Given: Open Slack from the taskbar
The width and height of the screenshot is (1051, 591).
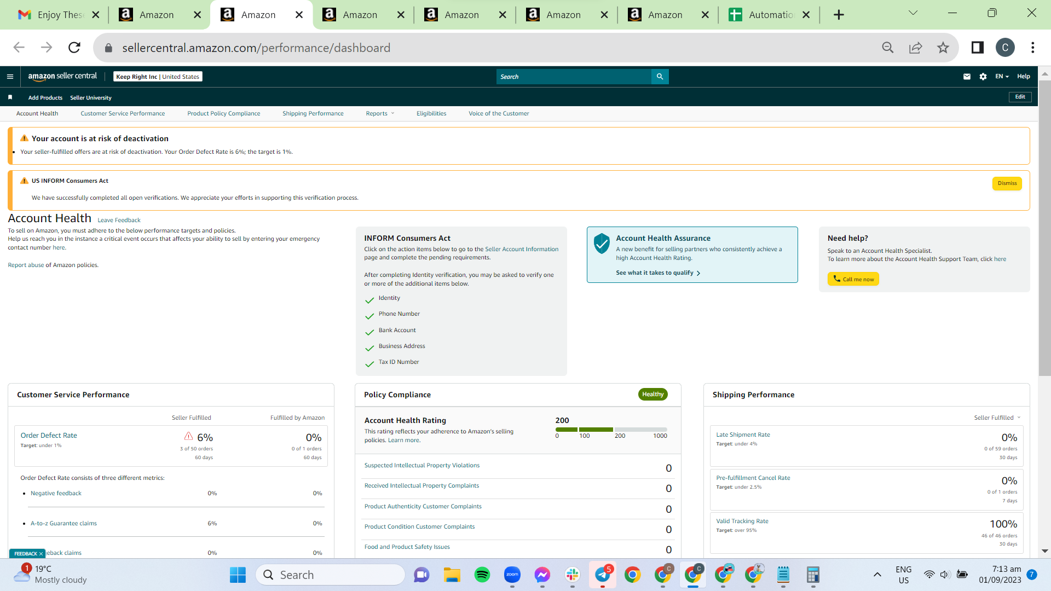Looking at the screenshot, I should tap(573, 575).
